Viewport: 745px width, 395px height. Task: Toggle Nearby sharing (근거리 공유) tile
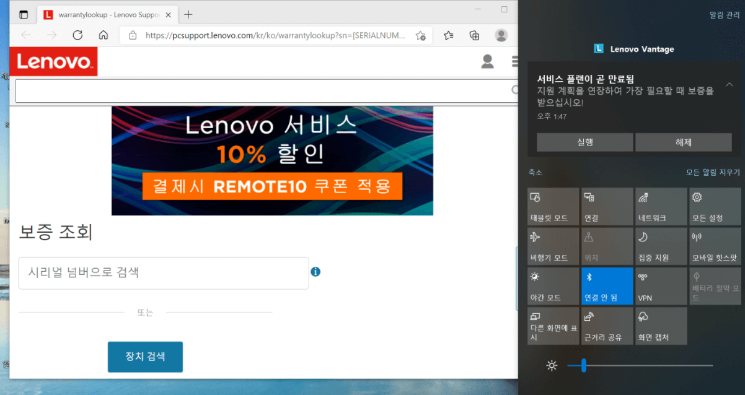(x=607, y=326)
